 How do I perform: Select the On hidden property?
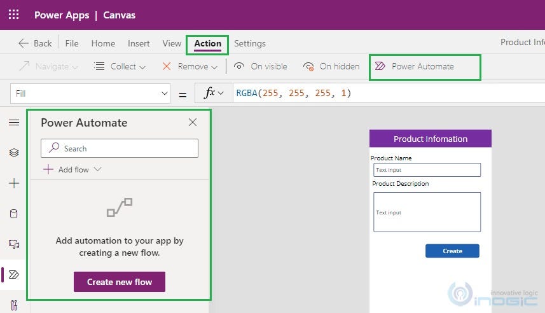(331, 66)
